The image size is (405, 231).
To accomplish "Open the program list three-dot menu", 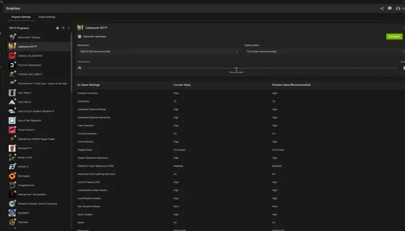I will click(68, 28).
